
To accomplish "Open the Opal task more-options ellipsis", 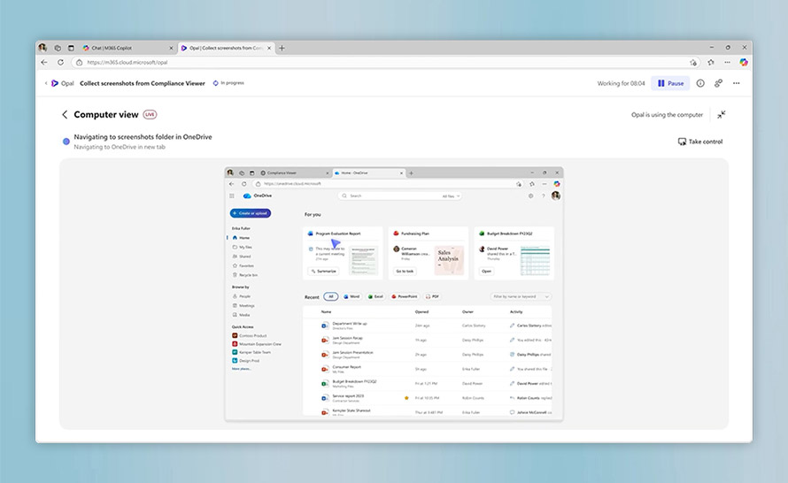I will click(737, 83).
